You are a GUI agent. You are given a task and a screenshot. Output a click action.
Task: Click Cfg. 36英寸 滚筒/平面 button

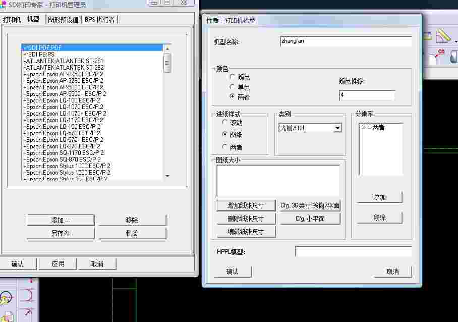310,205
